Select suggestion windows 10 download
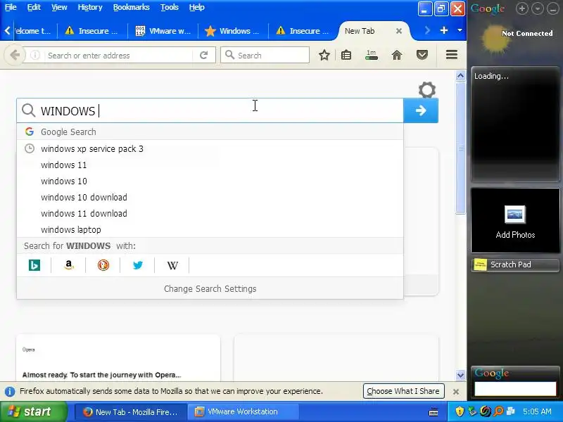The width and height of the screenshot is (563, 422). tap(210, 198)
